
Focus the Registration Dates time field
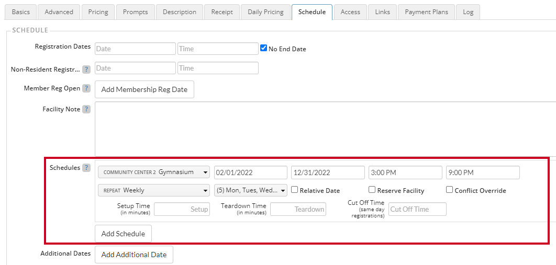click(218, 49)
